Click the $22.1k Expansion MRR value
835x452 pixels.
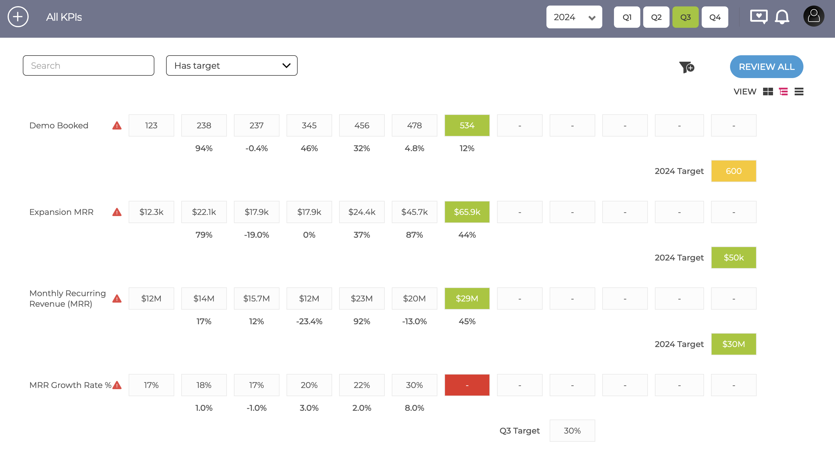pyautogui.click(x=204, y=212)
